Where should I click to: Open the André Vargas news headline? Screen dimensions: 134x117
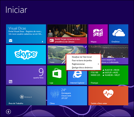(68, 40)
